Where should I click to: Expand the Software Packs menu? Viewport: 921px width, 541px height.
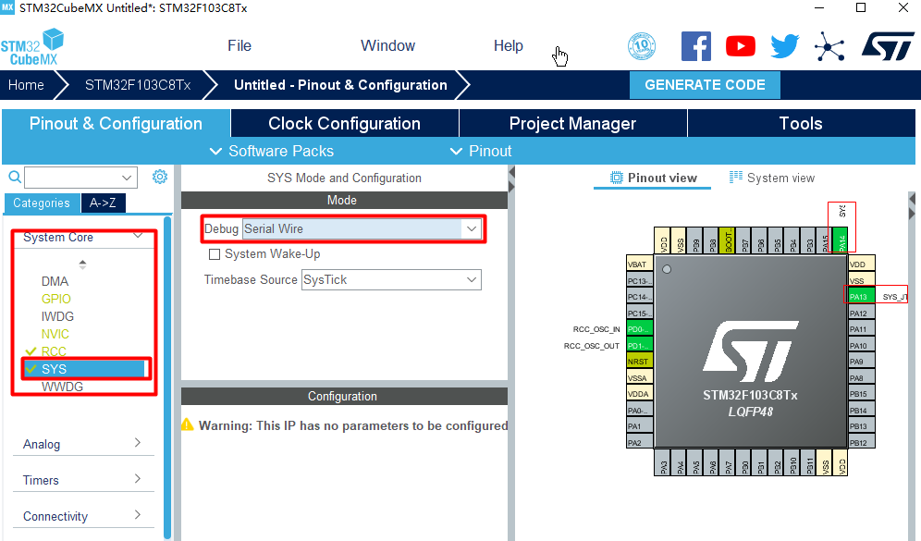point(272,151)
